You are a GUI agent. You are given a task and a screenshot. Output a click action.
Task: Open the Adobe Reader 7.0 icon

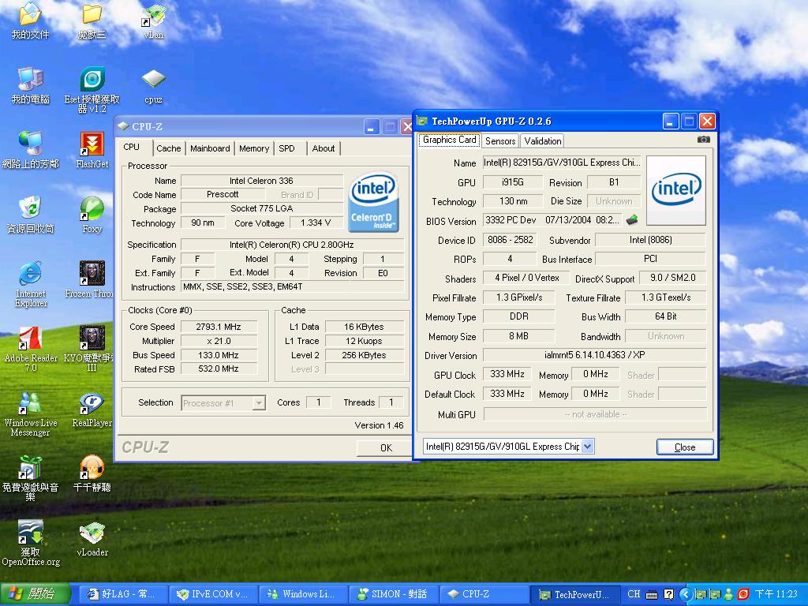coord(30,339)
